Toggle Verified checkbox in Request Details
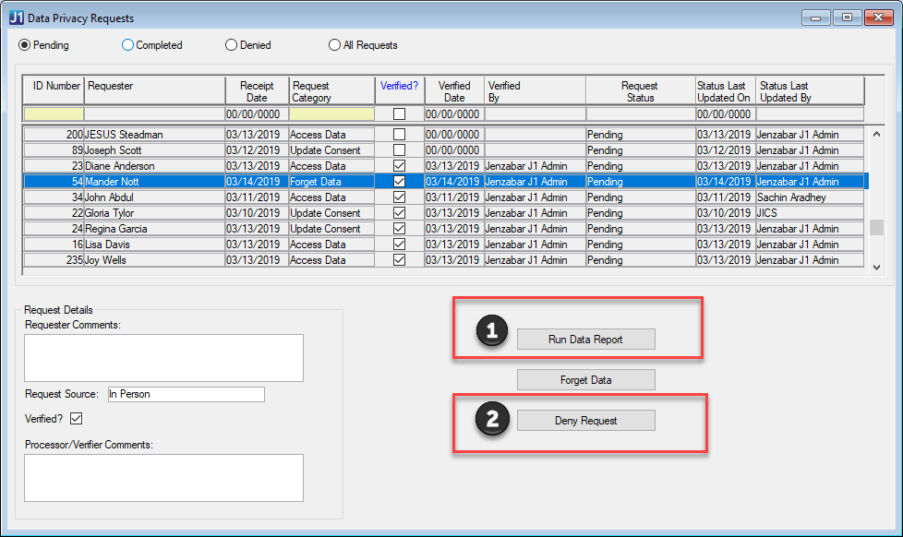Image resolution: width=903 pixels, height=537 pixels. 77,419
